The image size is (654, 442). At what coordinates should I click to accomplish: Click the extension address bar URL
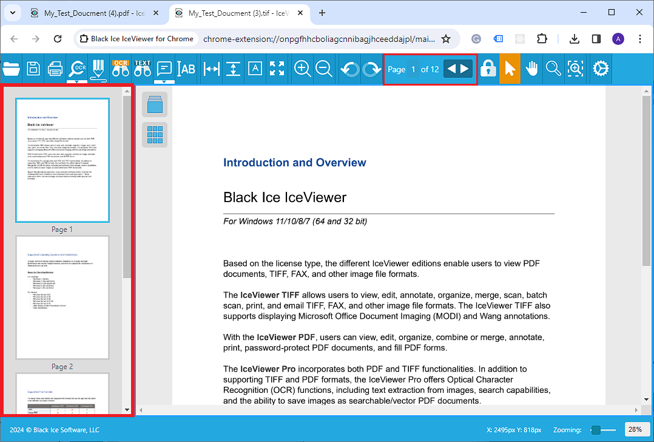(x=319, y=39)
